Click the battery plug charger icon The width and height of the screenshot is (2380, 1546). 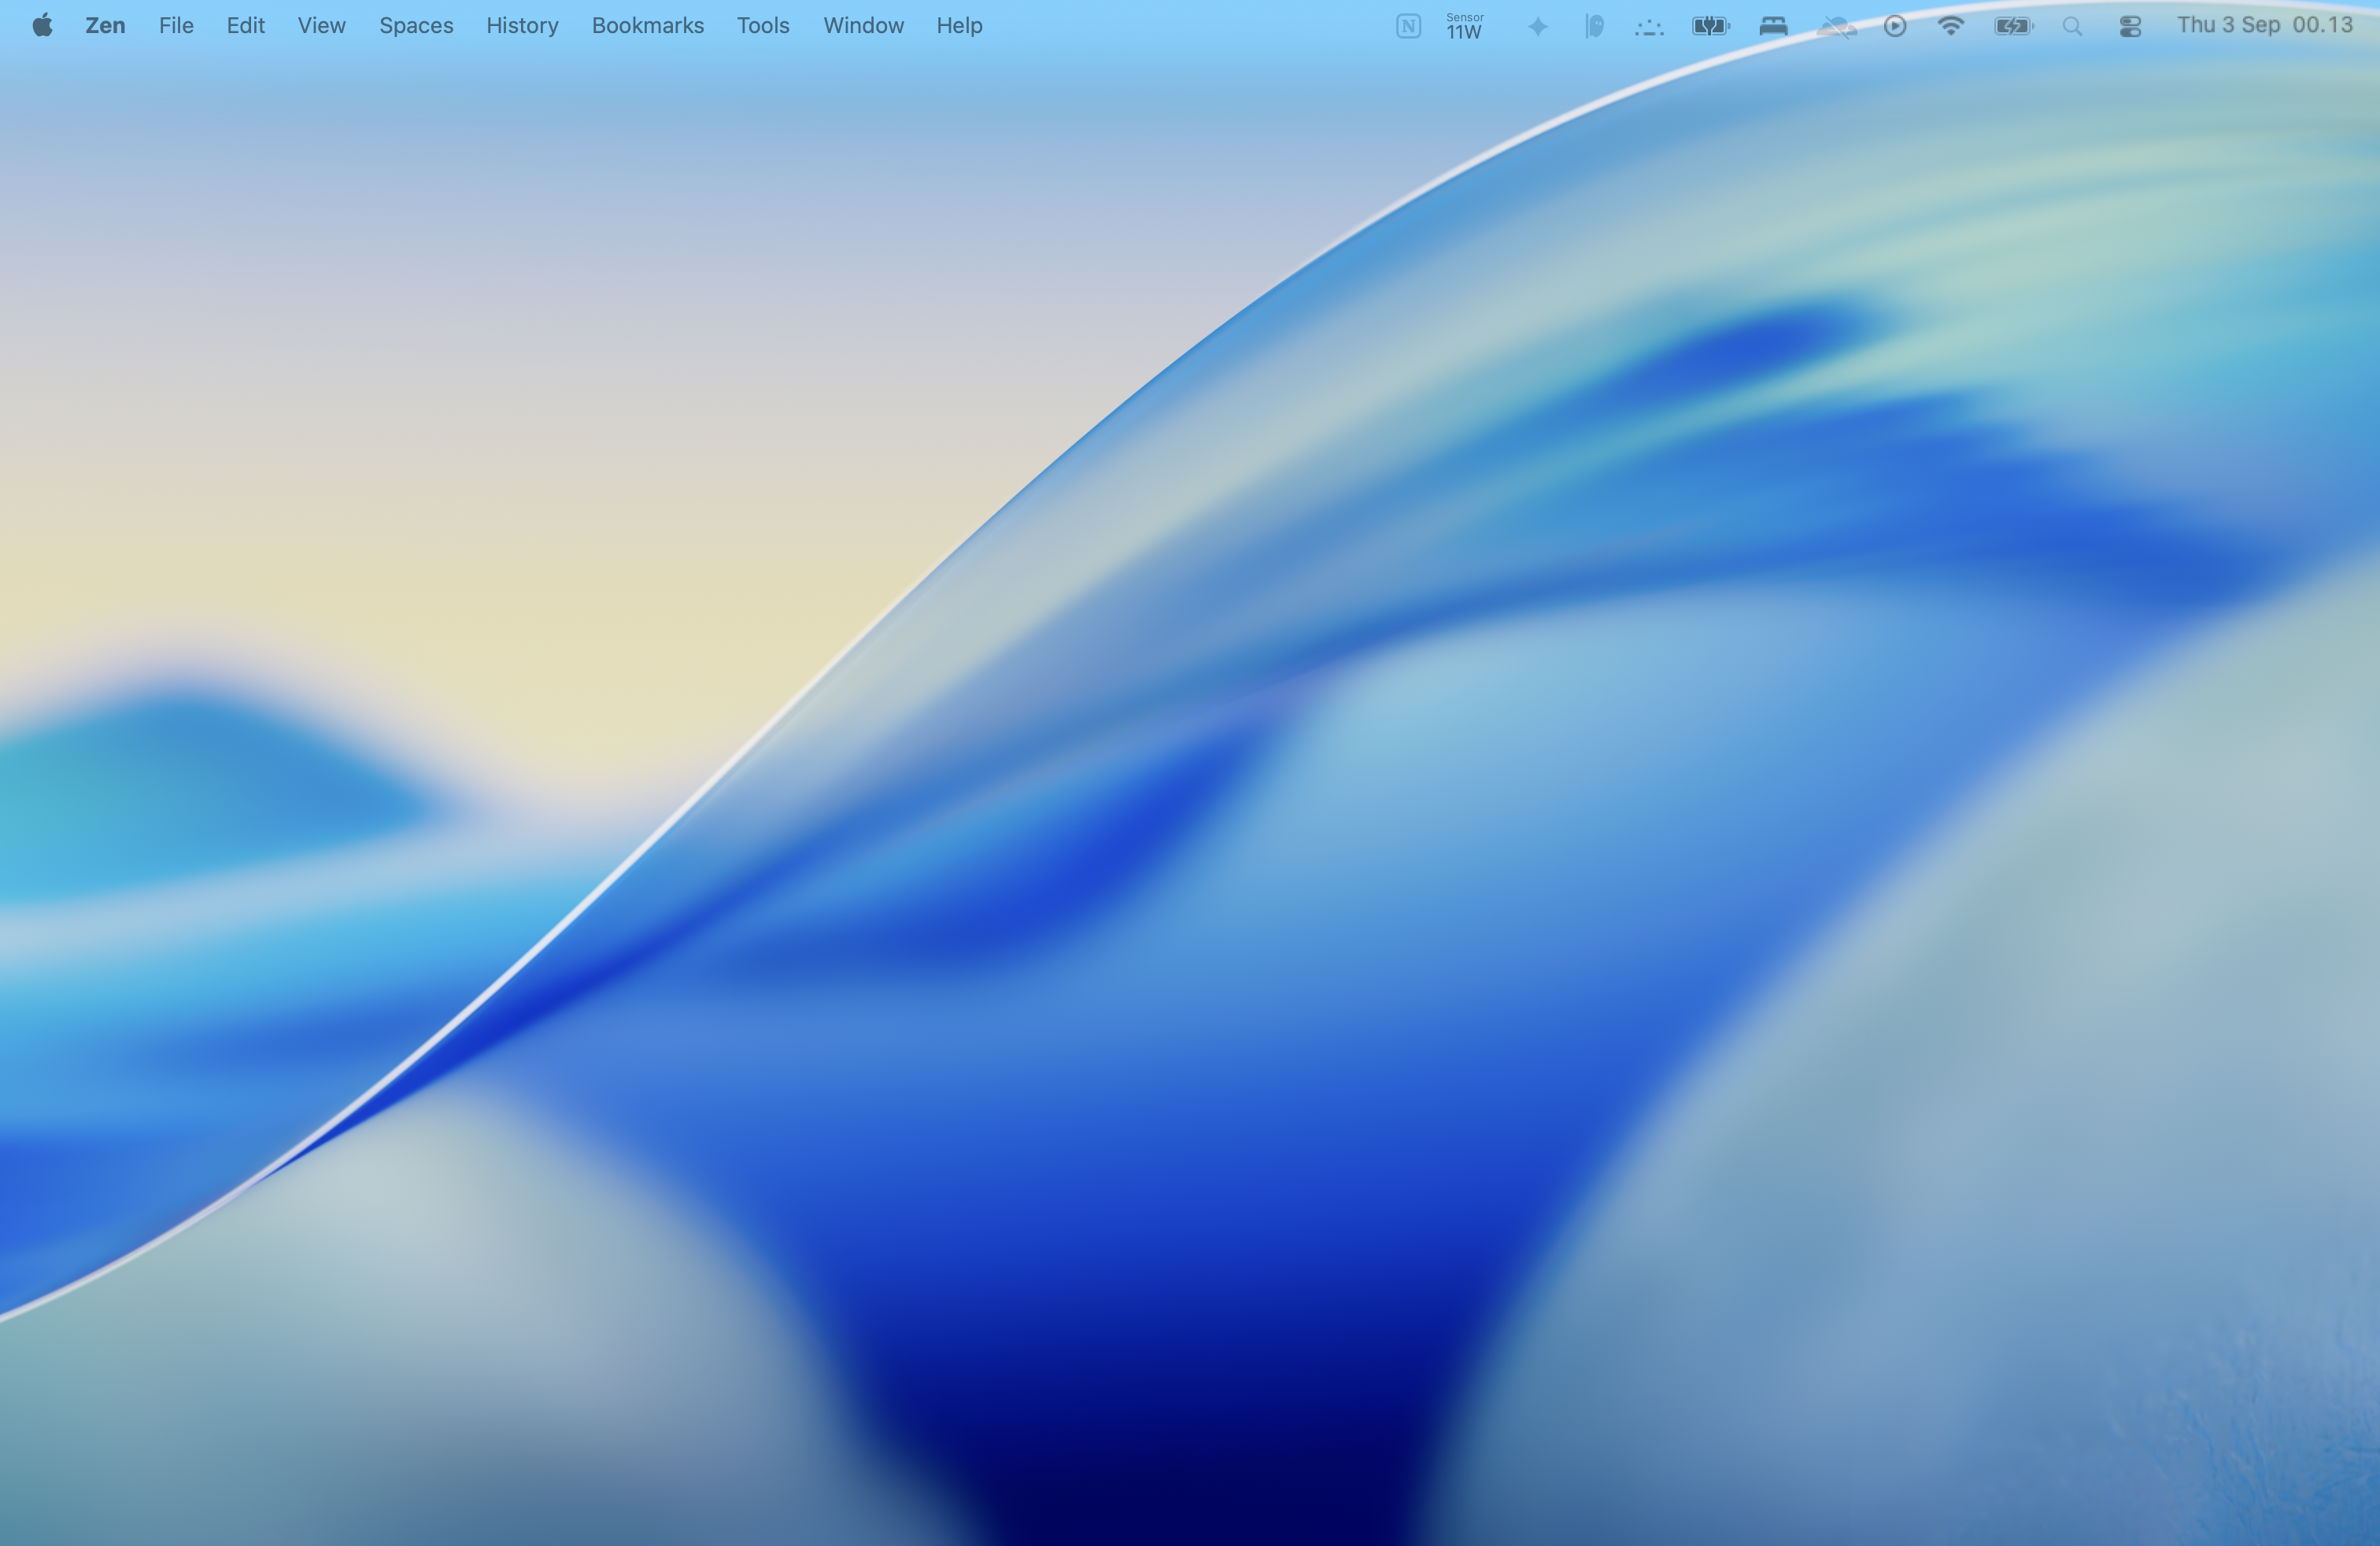(x=1710, y=26)
